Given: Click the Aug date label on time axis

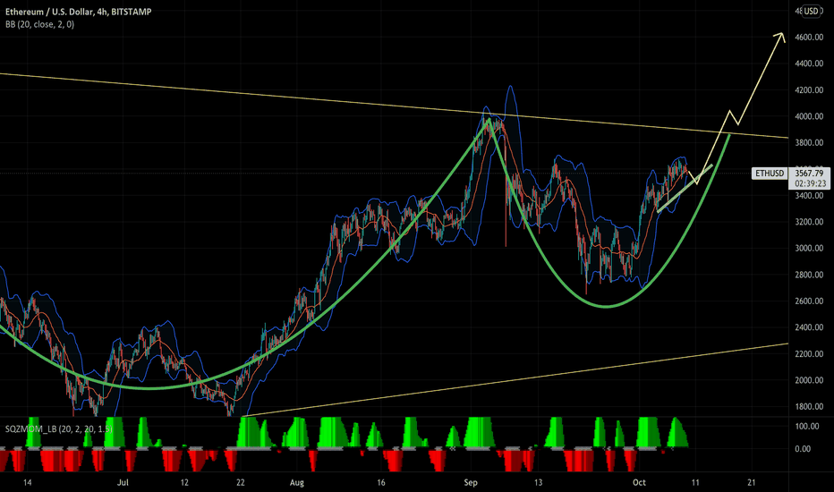Looking at the screenshot, I should click(297, 482).
